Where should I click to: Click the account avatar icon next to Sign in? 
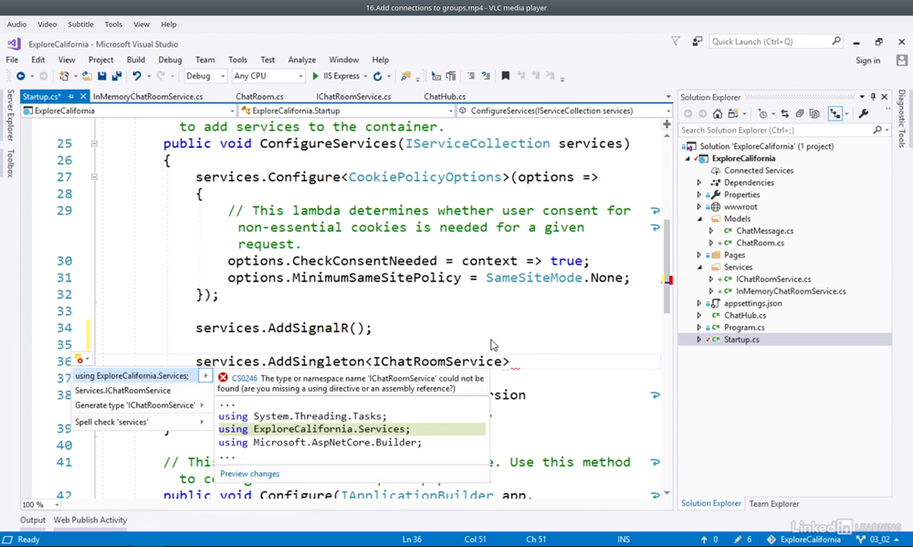(x=901, y=60)
